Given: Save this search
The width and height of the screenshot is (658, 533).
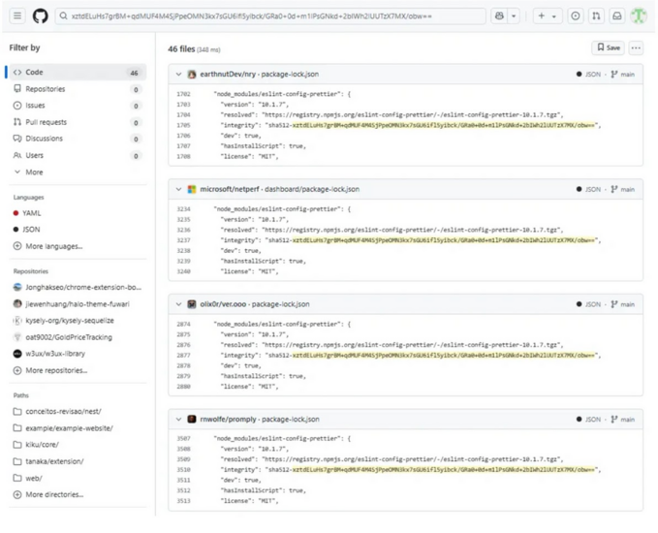Looking at the screenshot, I should (608, 47).
